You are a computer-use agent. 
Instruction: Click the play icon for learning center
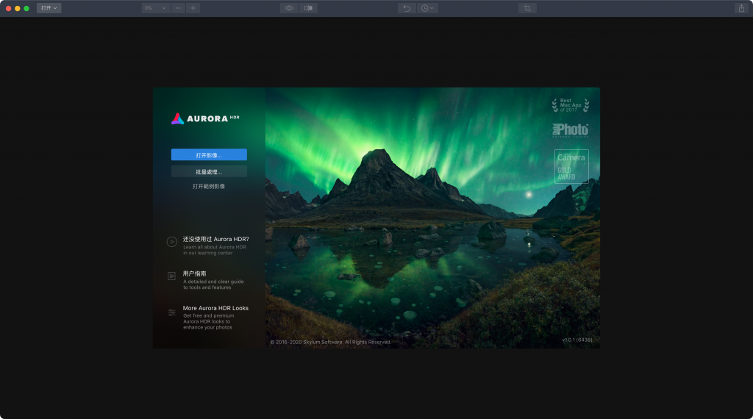pos(172,242)
